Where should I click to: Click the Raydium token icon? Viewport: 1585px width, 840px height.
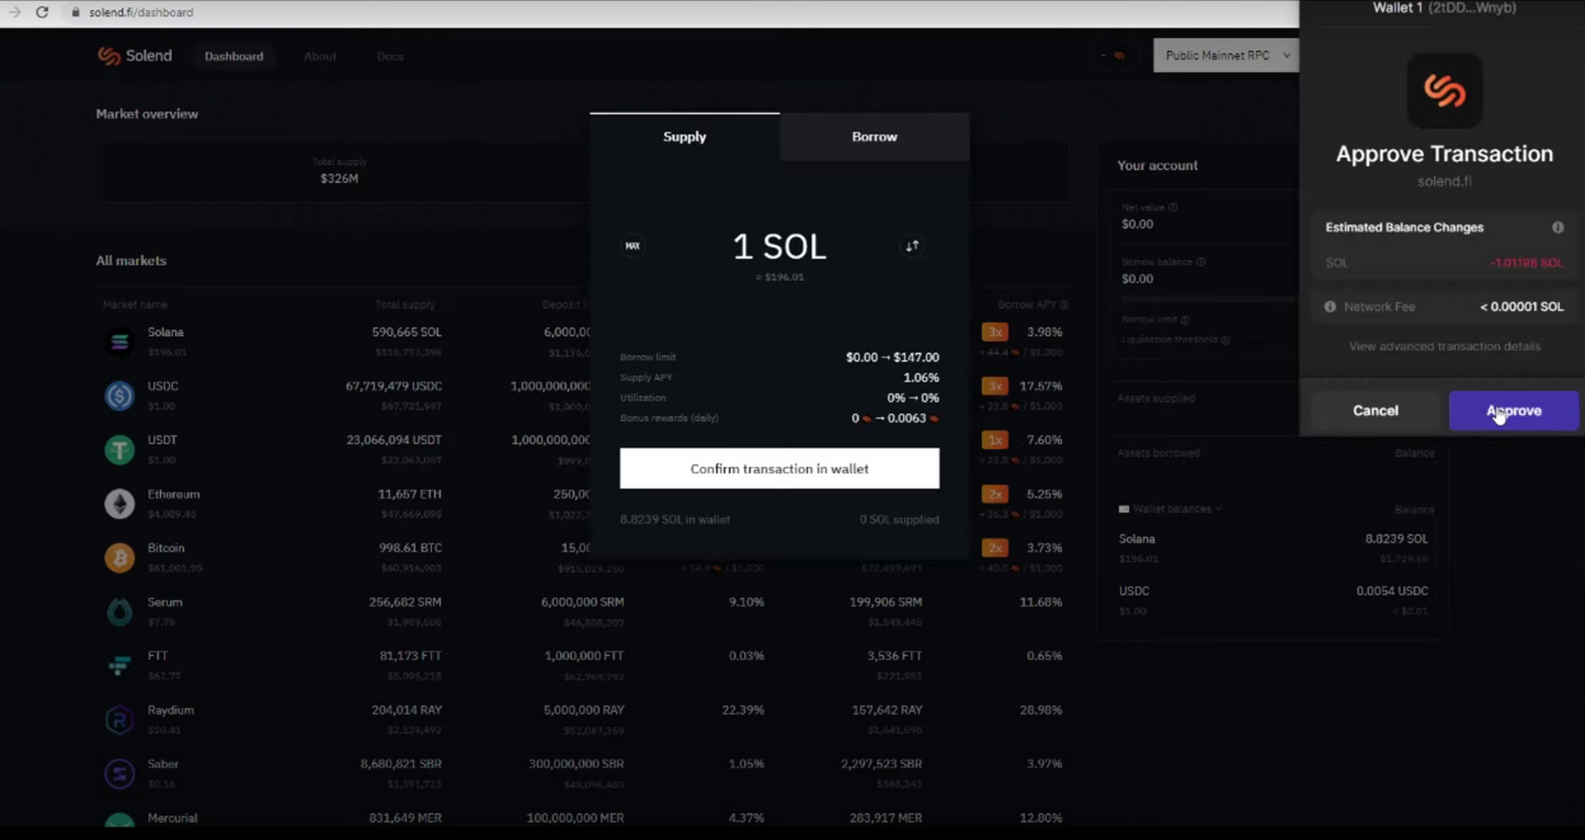pos(119,719)
